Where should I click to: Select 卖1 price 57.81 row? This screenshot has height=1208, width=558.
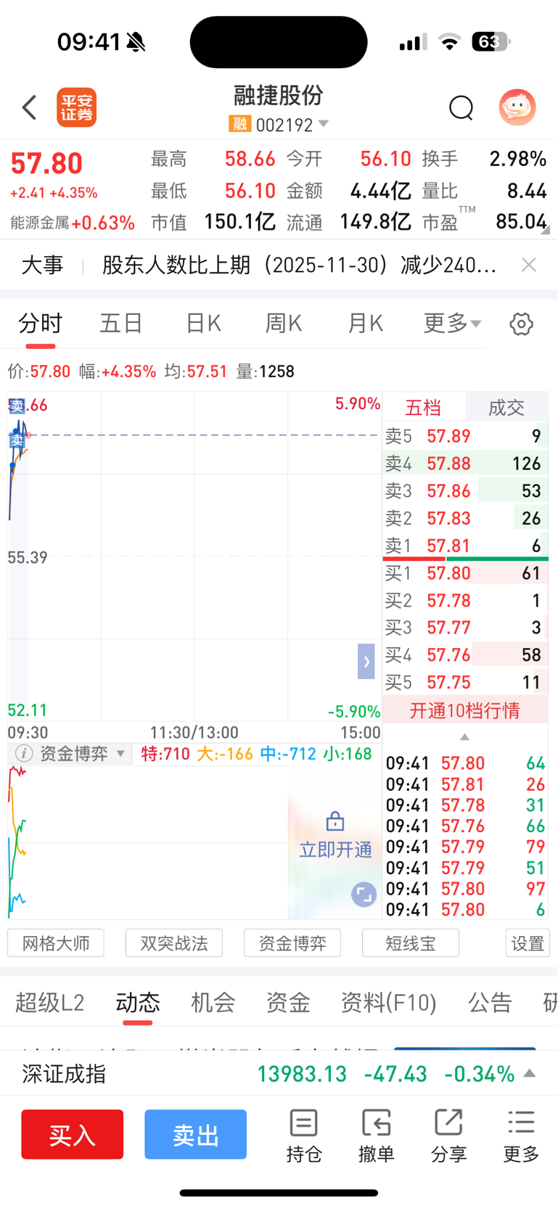pos(465,546)
